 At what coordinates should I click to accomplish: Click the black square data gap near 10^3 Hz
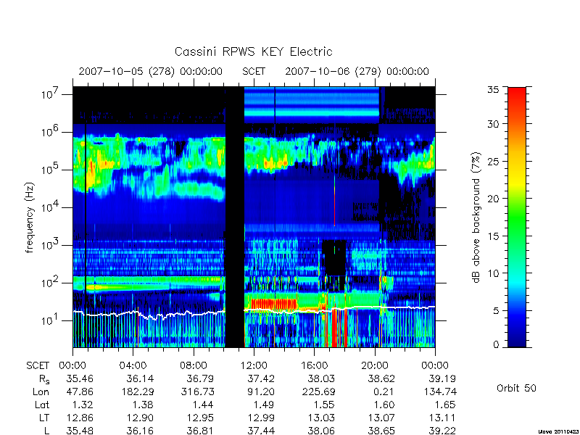334,258
